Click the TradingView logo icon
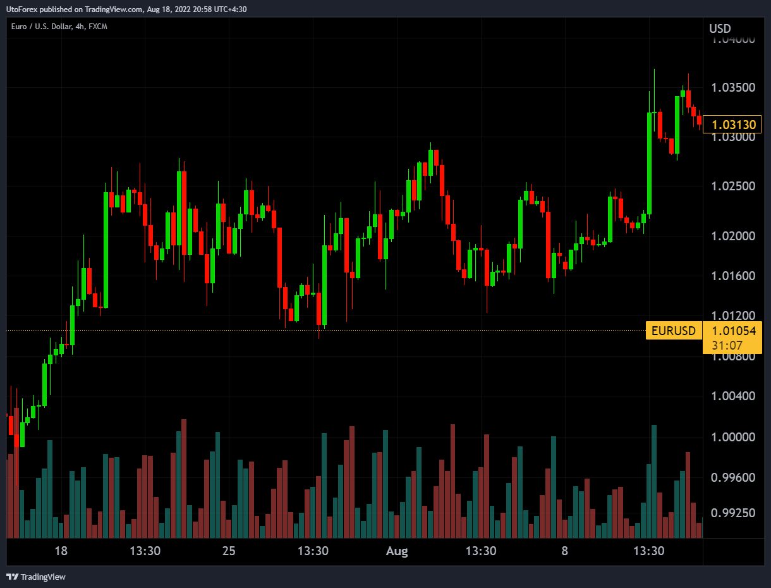This screenshot has width=771, height=588. (12, 577)
